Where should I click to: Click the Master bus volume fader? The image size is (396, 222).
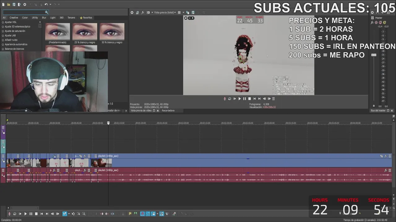pos(374,55)
